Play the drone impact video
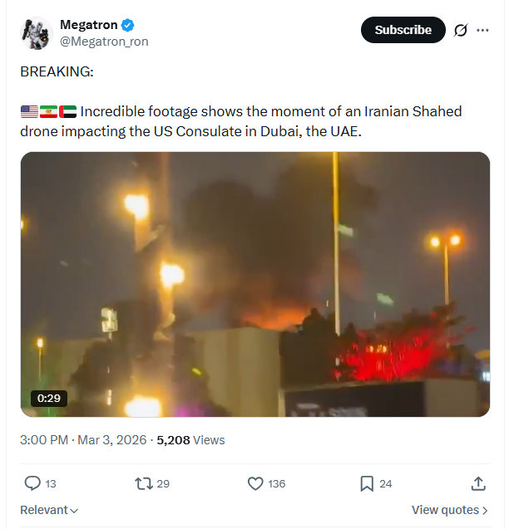 pyautogui.click(x=255, y=284)
